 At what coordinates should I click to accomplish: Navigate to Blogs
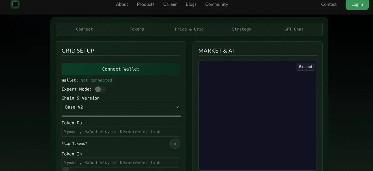(x=191, y=4)
